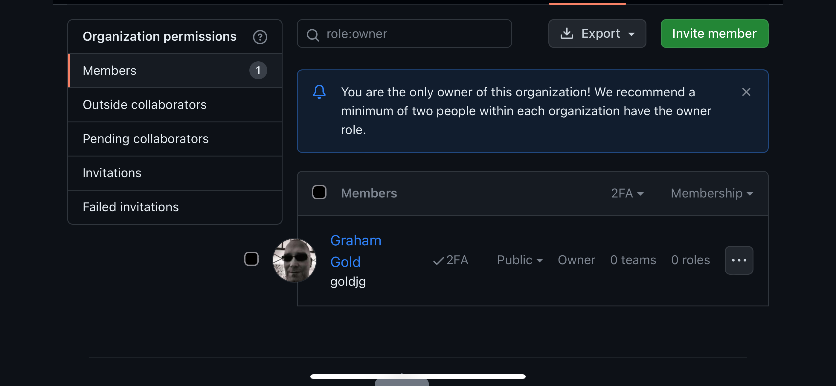The image size is (836, 386).
Task: Check the box next to Graham Gold
Action: tap(251, 259)
